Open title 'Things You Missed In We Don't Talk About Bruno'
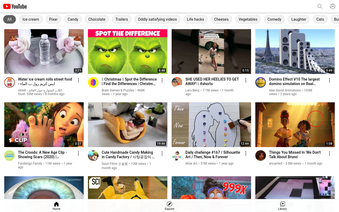This screenshot has width=339, height=212. (295, 154)
